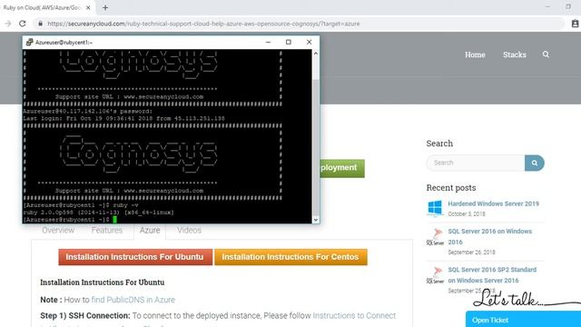Reload the browser page
Viewport: 581px width, 327px height.
23,24
